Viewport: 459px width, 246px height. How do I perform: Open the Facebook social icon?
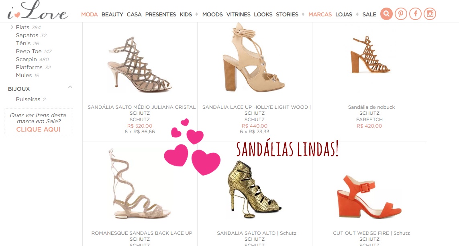click(415, 14)
